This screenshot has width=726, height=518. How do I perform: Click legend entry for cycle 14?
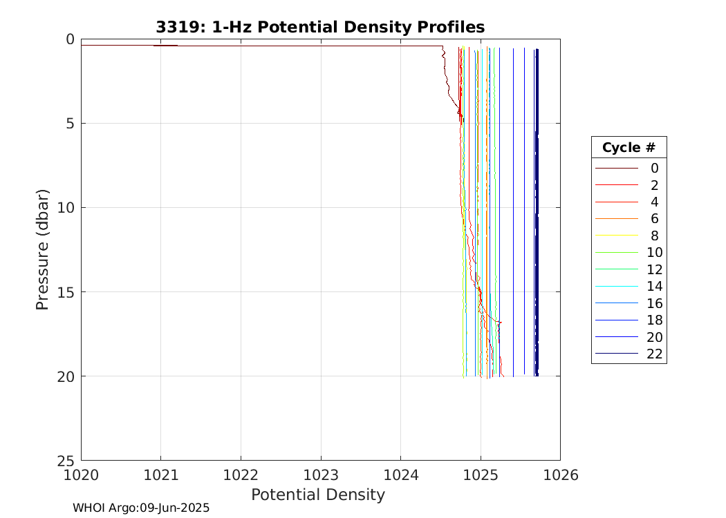[629, 287]
